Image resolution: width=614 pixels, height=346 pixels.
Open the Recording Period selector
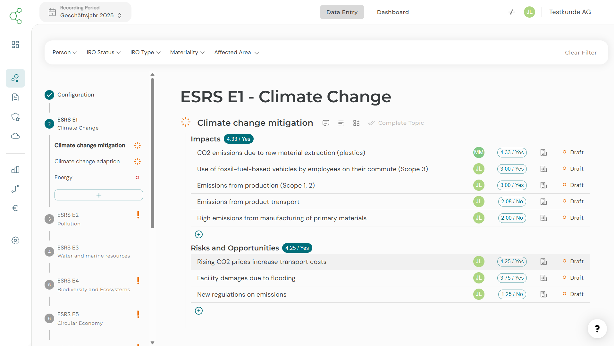tap(85, 12)
